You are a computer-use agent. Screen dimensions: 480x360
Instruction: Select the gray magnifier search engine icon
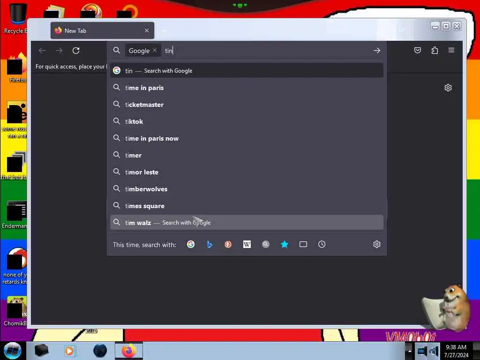click(266, 244)
